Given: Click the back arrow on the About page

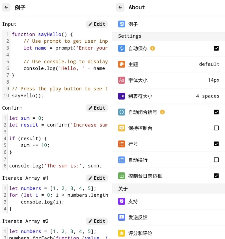Looking at the screenshot, I should (120, 7).
